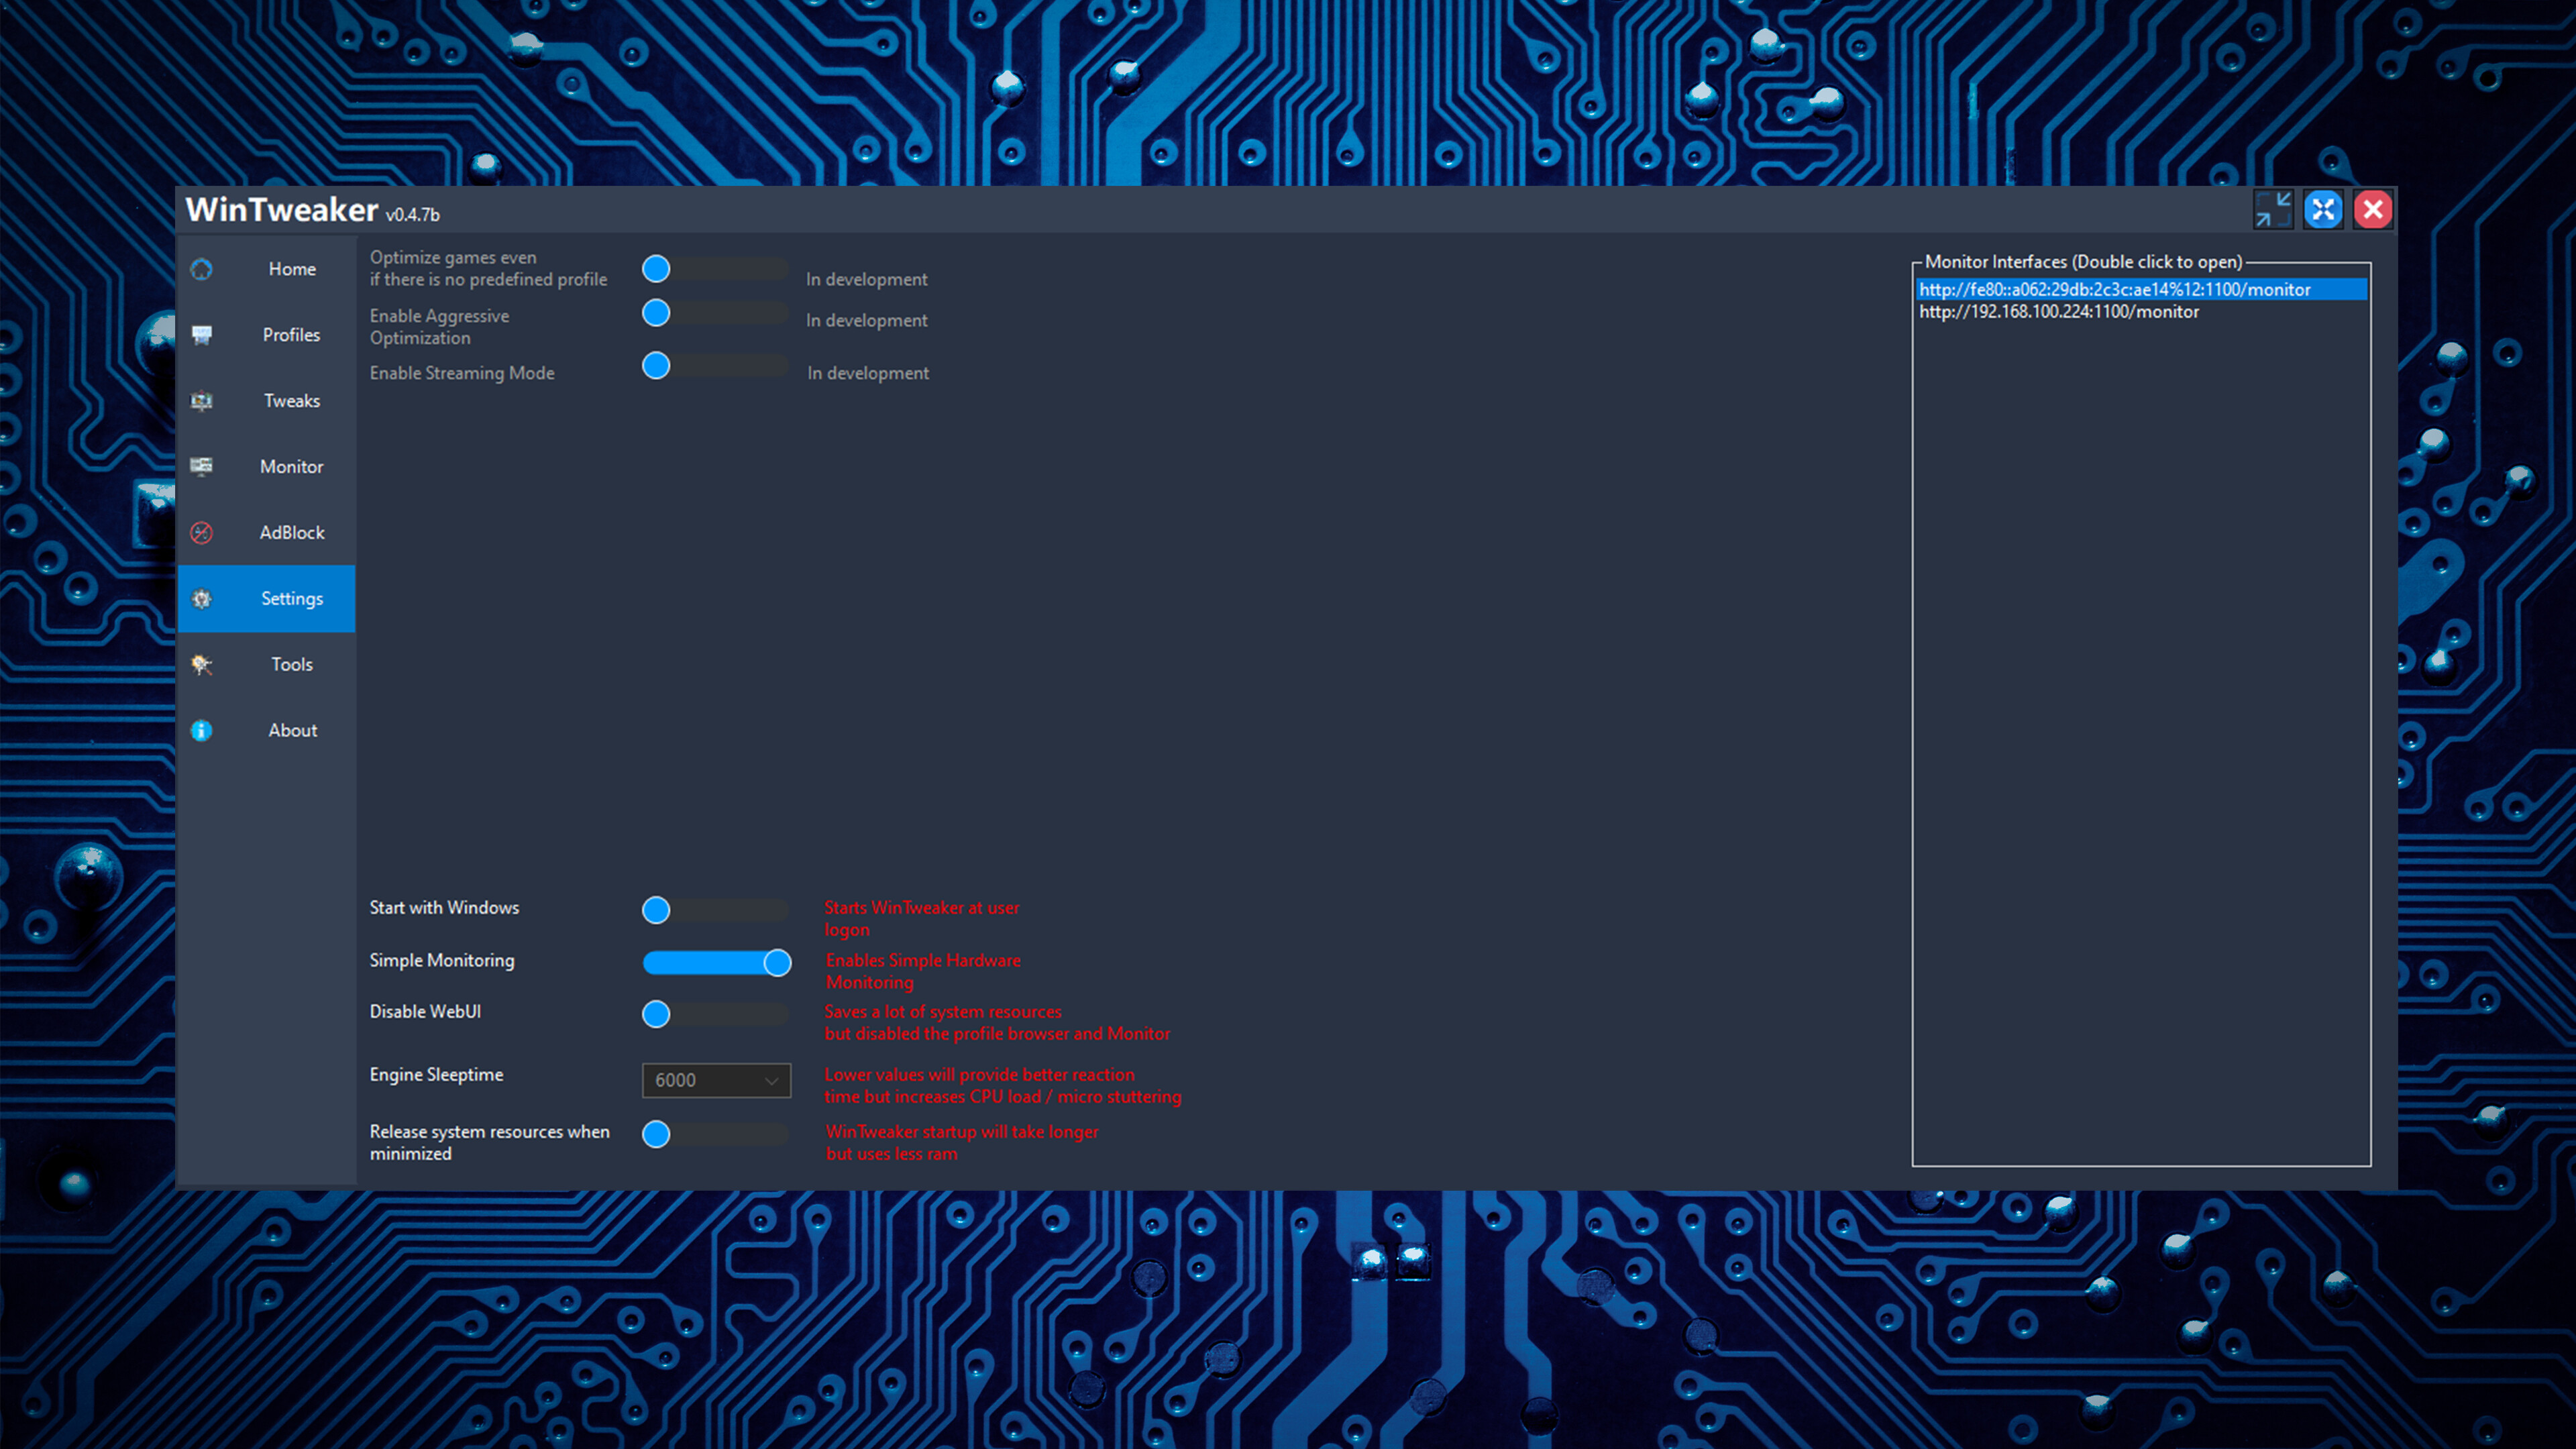2576x1449 pixels.
Task: Select the fe80 monitor interface entry
Action: (x=2114, y=289)
